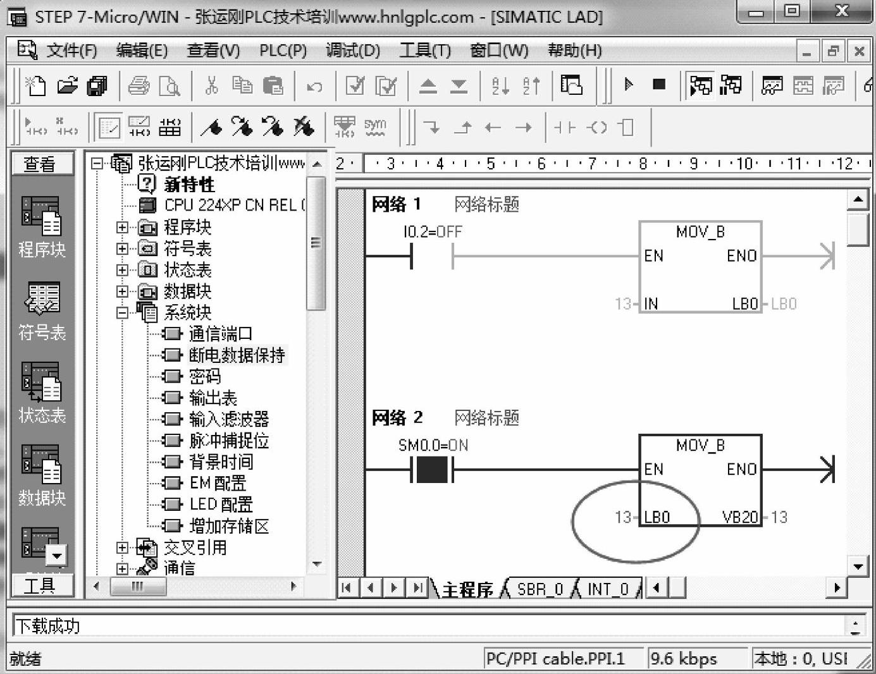Expand the 交叉引用 tree node

click(x=122, y=548)
